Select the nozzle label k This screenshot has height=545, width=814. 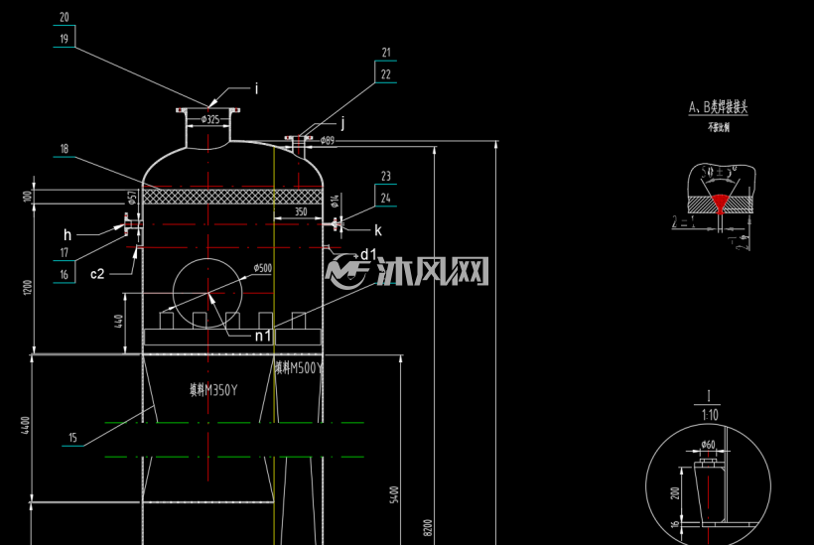[x=378, y=230]
